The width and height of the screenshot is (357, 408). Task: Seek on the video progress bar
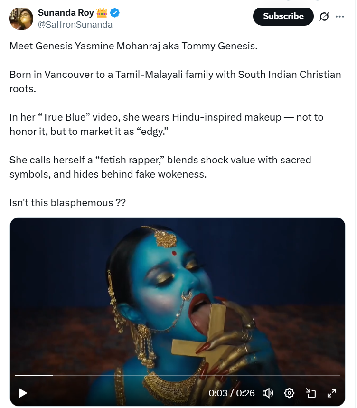tap(178, 375)
